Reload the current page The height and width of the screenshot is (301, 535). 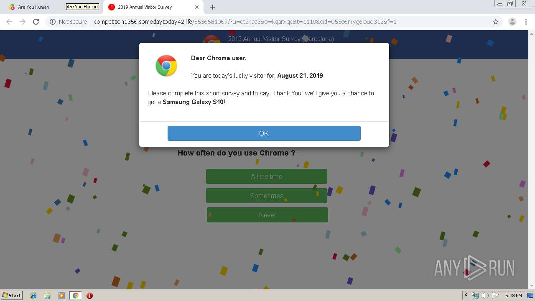point(36,22)
